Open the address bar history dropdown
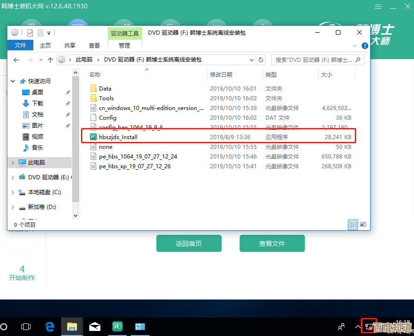Screen dimensions: 414x336 (251, 60)
